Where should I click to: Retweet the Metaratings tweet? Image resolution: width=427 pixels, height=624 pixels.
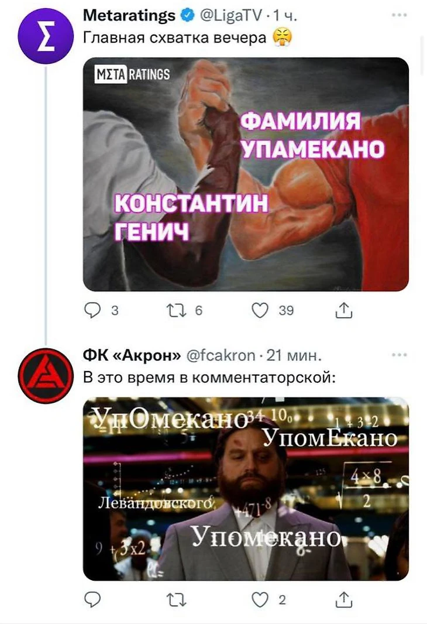pyautogui.click(x=177, y=310)
